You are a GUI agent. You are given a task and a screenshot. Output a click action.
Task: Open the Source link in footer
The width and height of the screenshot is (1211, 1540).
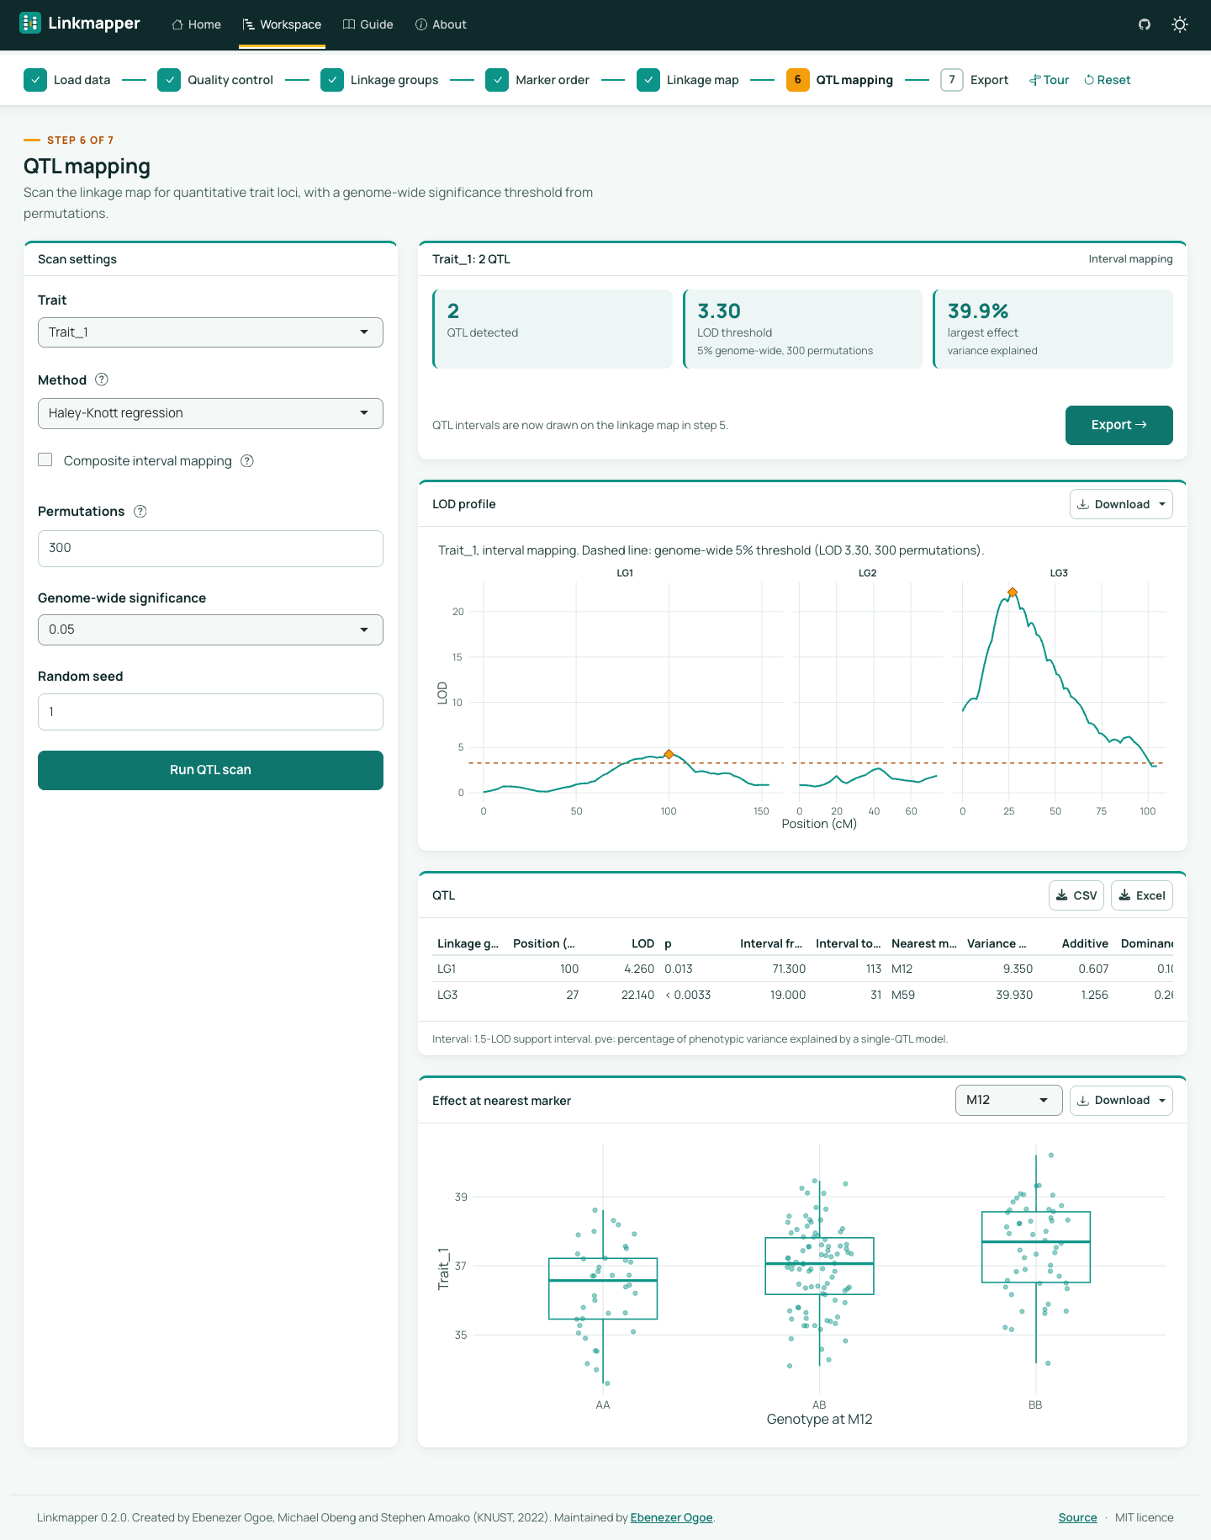(1077, 1517)
